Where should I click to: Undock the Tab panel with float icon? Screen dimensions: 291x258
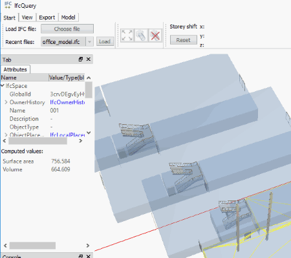(x=81, y=59)
